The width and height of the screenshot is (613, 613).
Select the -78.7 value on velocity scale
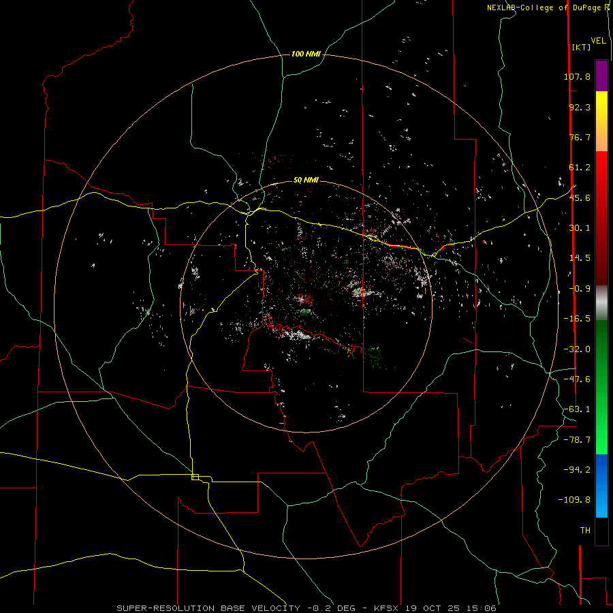pyautogui.click(x=577, y=440)
